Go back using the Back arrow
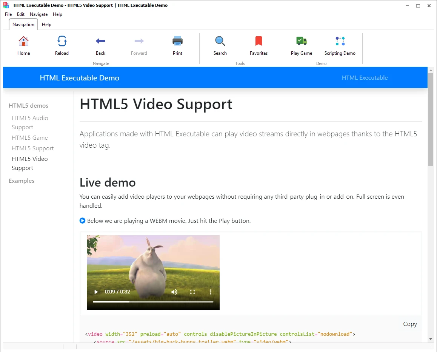This screenshot has width=437, height=352. (100, 42)
